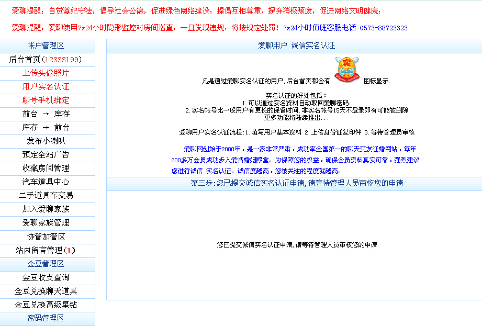Viewport: 482px width, 326px height.
Task: Open 爱聊家族管理
Action: pos(46,223)
